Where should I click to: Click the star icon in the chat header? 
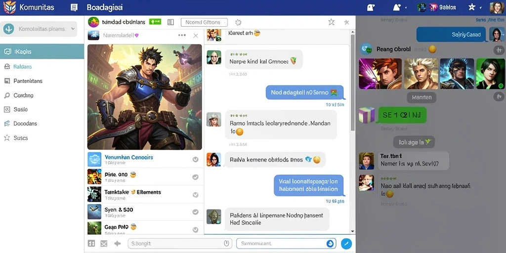332,22
